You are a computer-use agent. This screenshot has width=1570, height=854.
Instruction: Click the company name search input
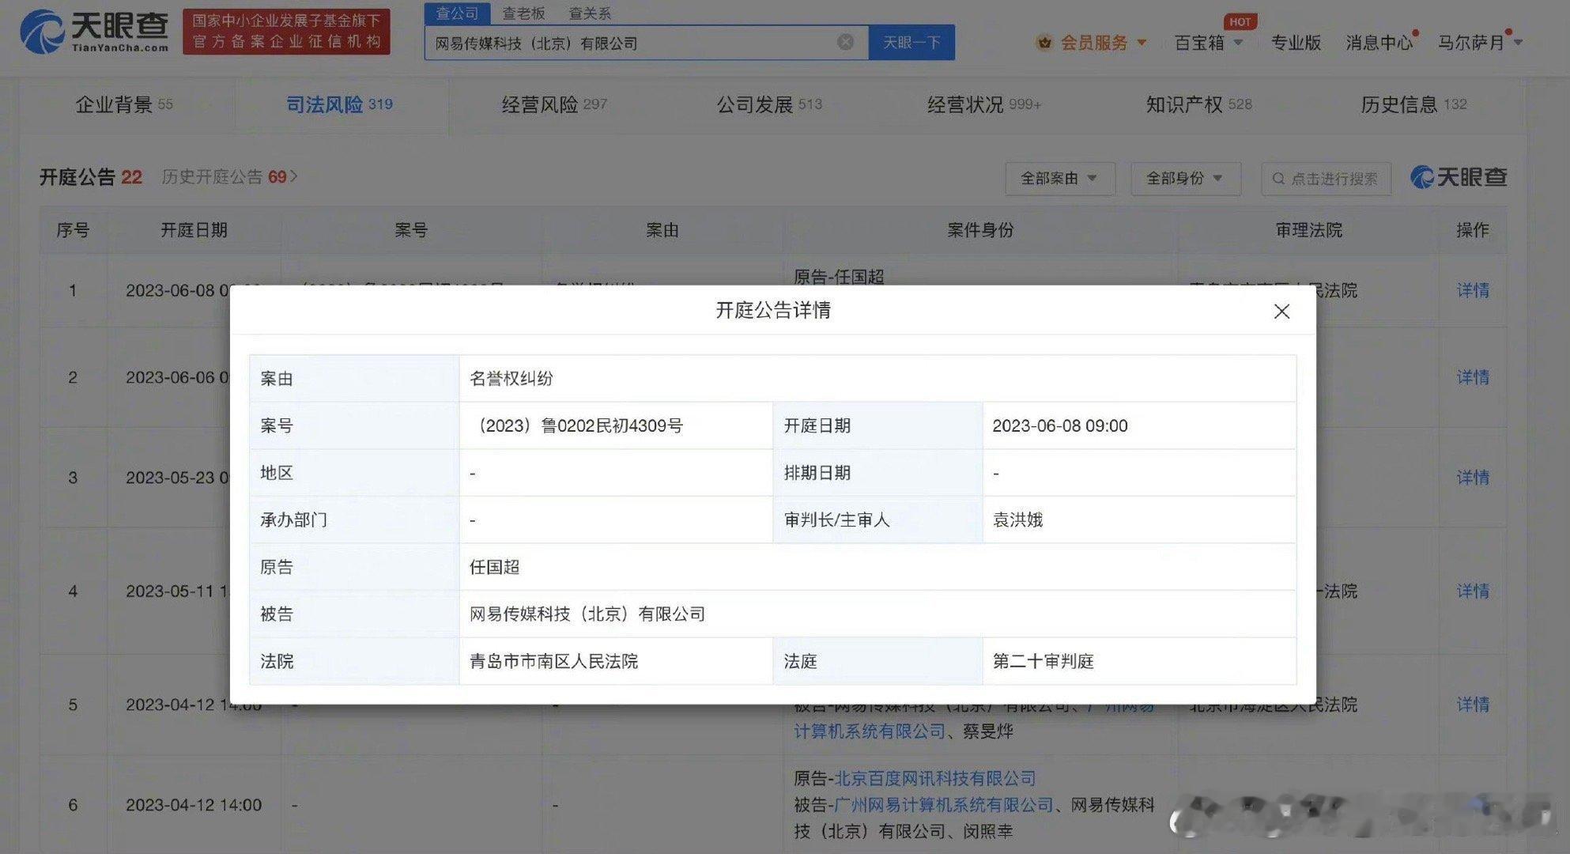632,43
